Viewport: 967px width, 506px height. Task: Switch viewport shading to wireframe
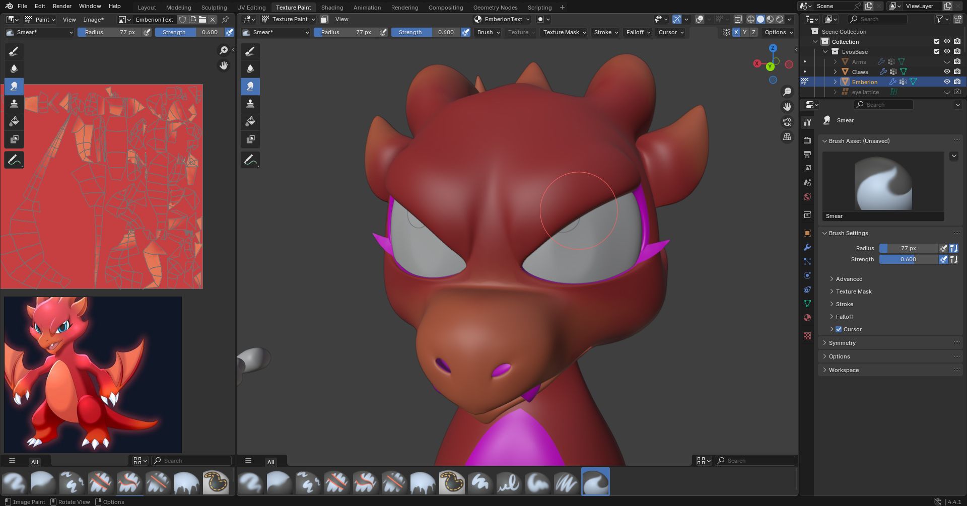tap(750, 19)
